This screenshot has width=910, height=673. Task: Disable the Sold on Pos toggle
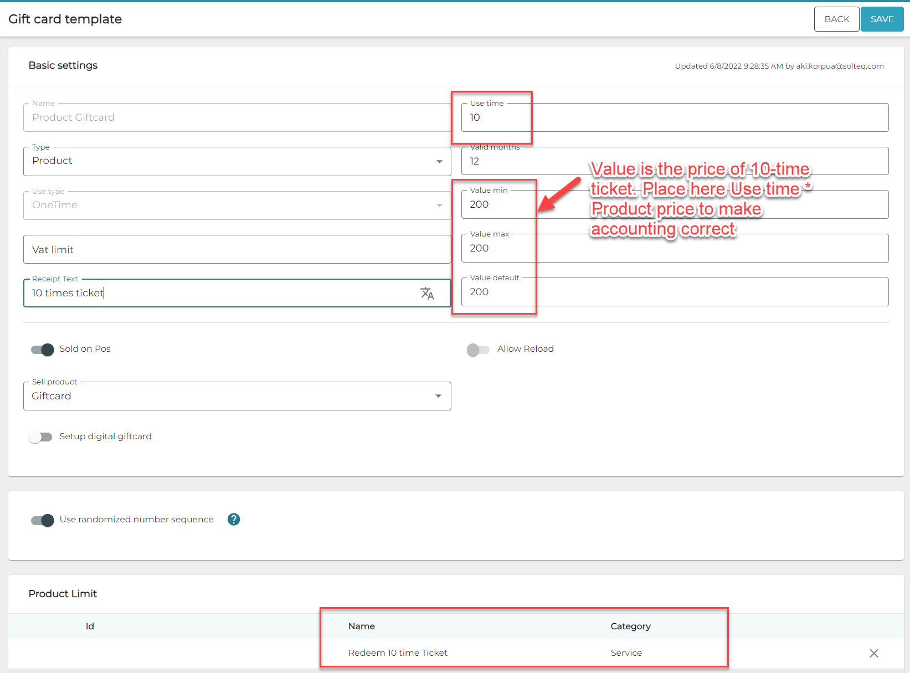[43, 350]
